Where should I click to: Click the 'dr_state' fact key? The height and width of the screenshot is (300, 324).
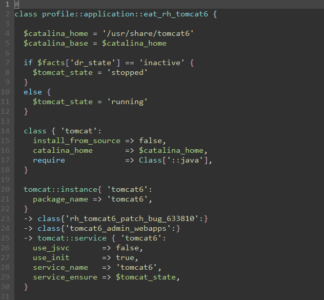(x=93, y=63)
